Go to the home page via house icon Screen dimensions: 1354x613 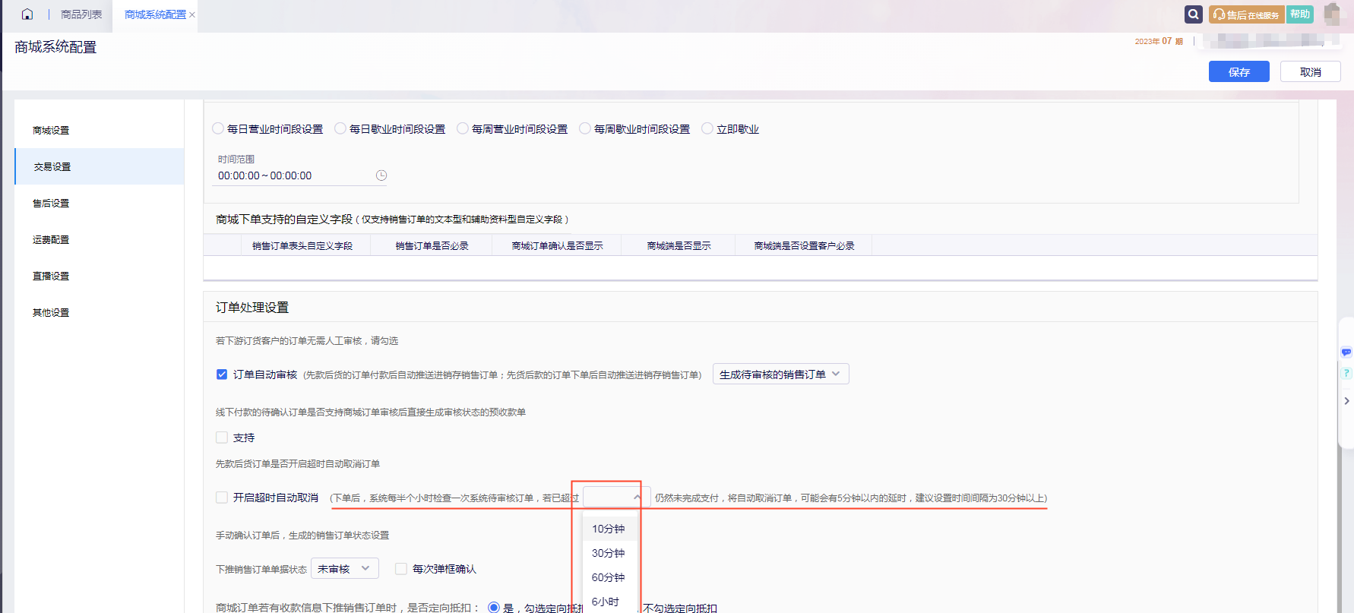pos(27,14)
